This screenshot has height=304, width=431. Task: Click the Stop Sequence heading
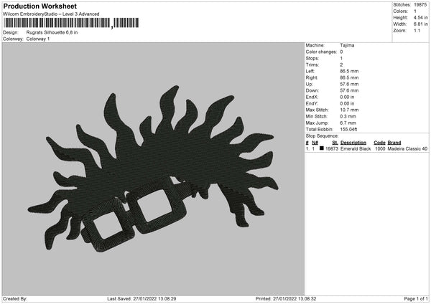322,136
